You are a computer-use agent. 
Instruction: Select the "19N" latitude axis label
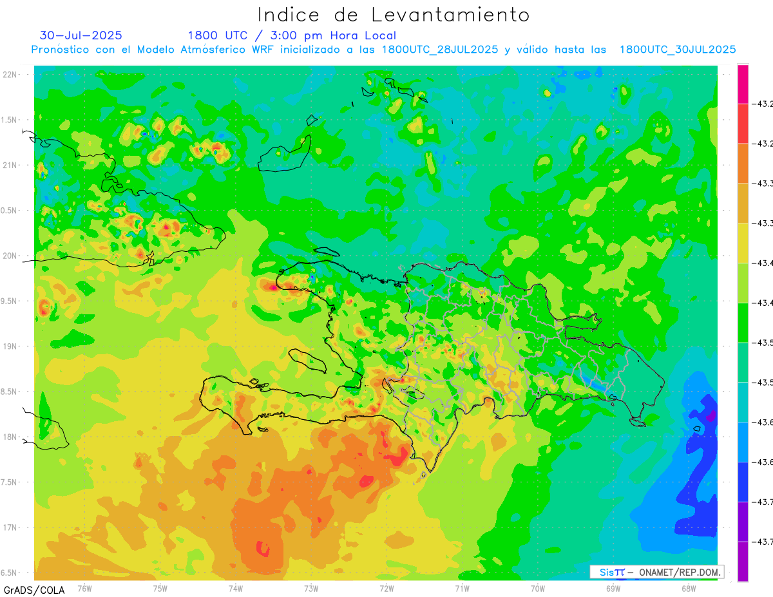10,346
